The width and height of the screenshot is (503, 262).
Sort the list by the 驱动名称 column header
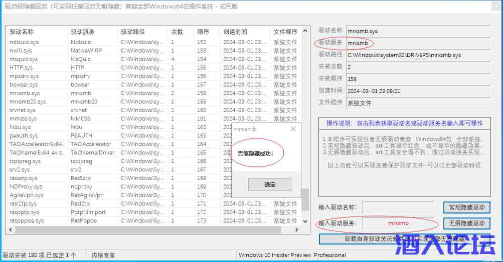click(x=37, y=32)
